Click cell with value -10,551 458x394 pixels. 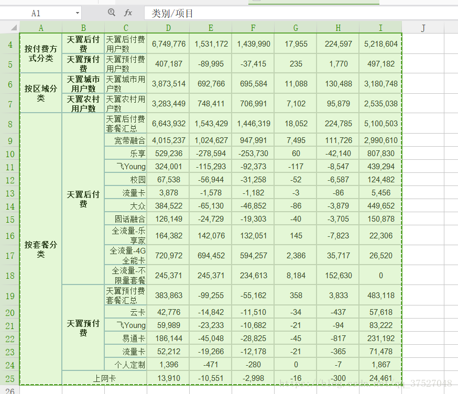[x=211, y=378]
